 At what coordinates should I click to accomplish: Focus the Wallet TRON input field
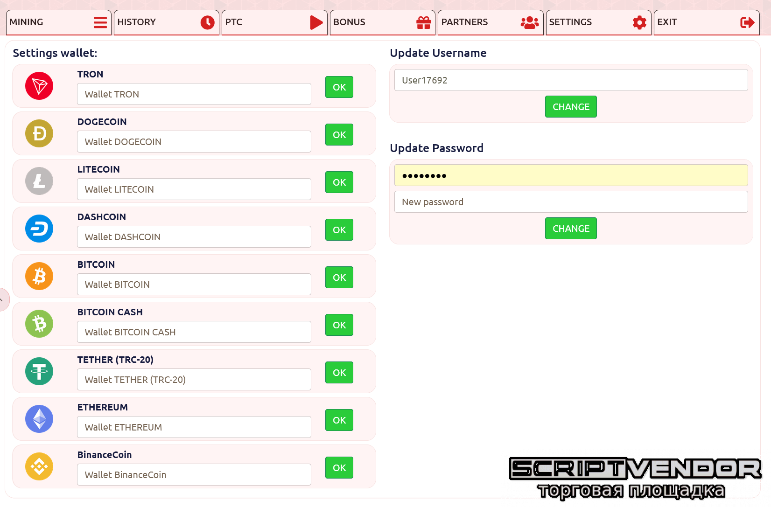[194, 94]
